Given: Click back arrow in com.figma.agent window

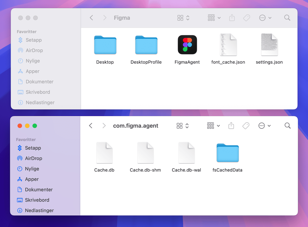Looking at the screenshot, I should pos(91,126).
